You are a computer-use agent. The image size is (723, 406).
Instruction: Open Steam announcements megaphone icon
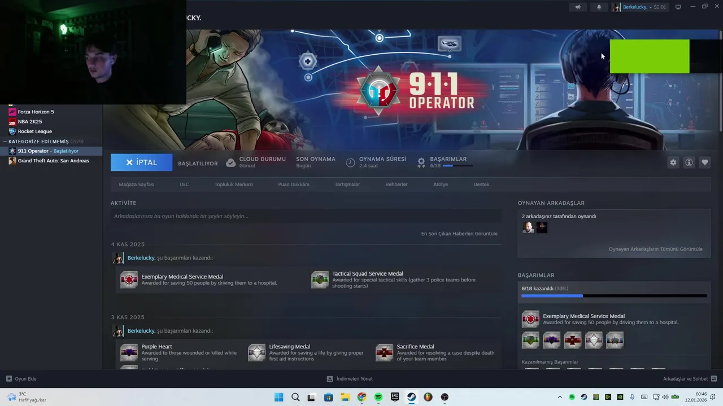[578, 7]
